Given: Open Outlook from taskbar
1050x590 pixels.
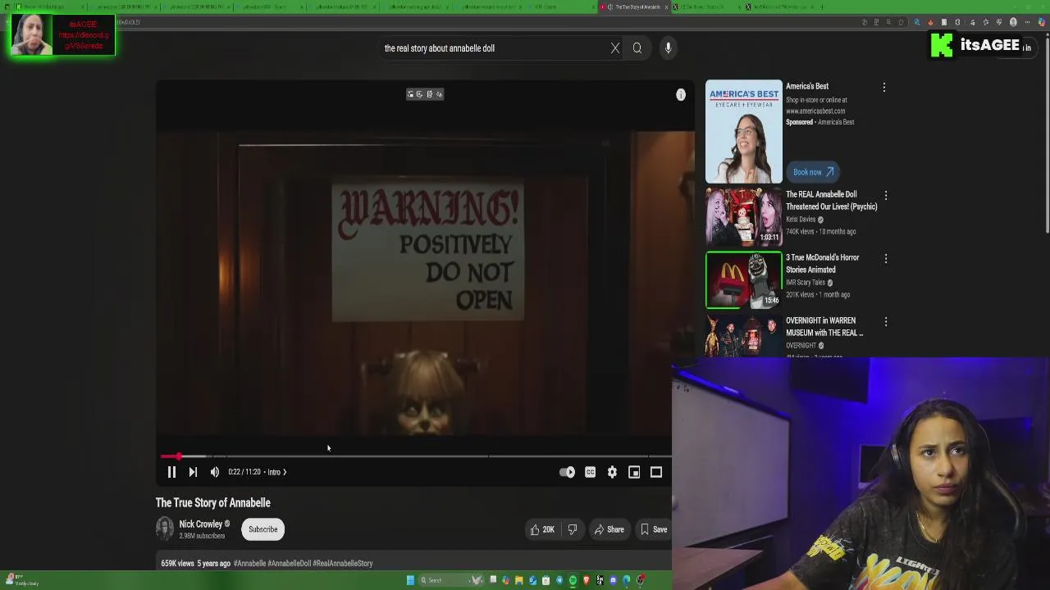Looking at the screenshot, I should click(532, 580).
